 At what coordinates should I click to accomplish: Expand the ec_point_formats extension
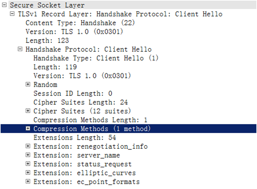pyautogui.click(x=28, y=181)
